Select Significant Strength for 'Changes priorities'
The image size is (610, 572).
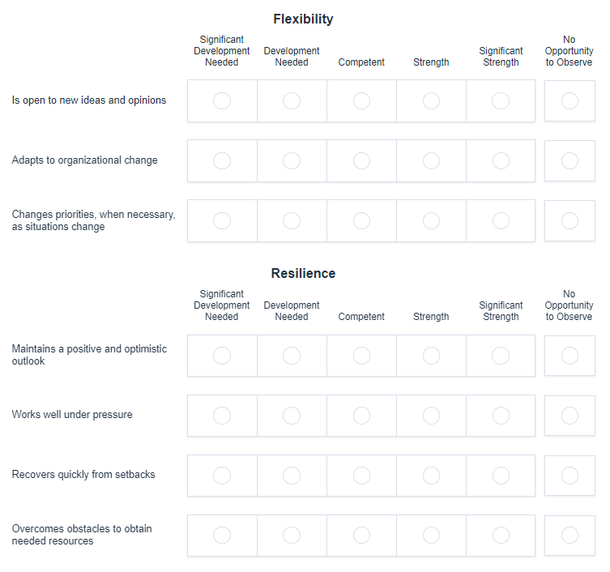click(x=501, y=220)
